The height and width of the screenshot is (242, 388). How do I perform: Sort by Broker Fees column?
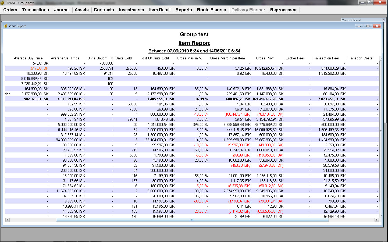pyautogui.click(x=295, y=58)
